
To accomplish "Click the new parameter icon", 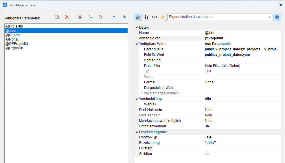I will click(57, 17).
